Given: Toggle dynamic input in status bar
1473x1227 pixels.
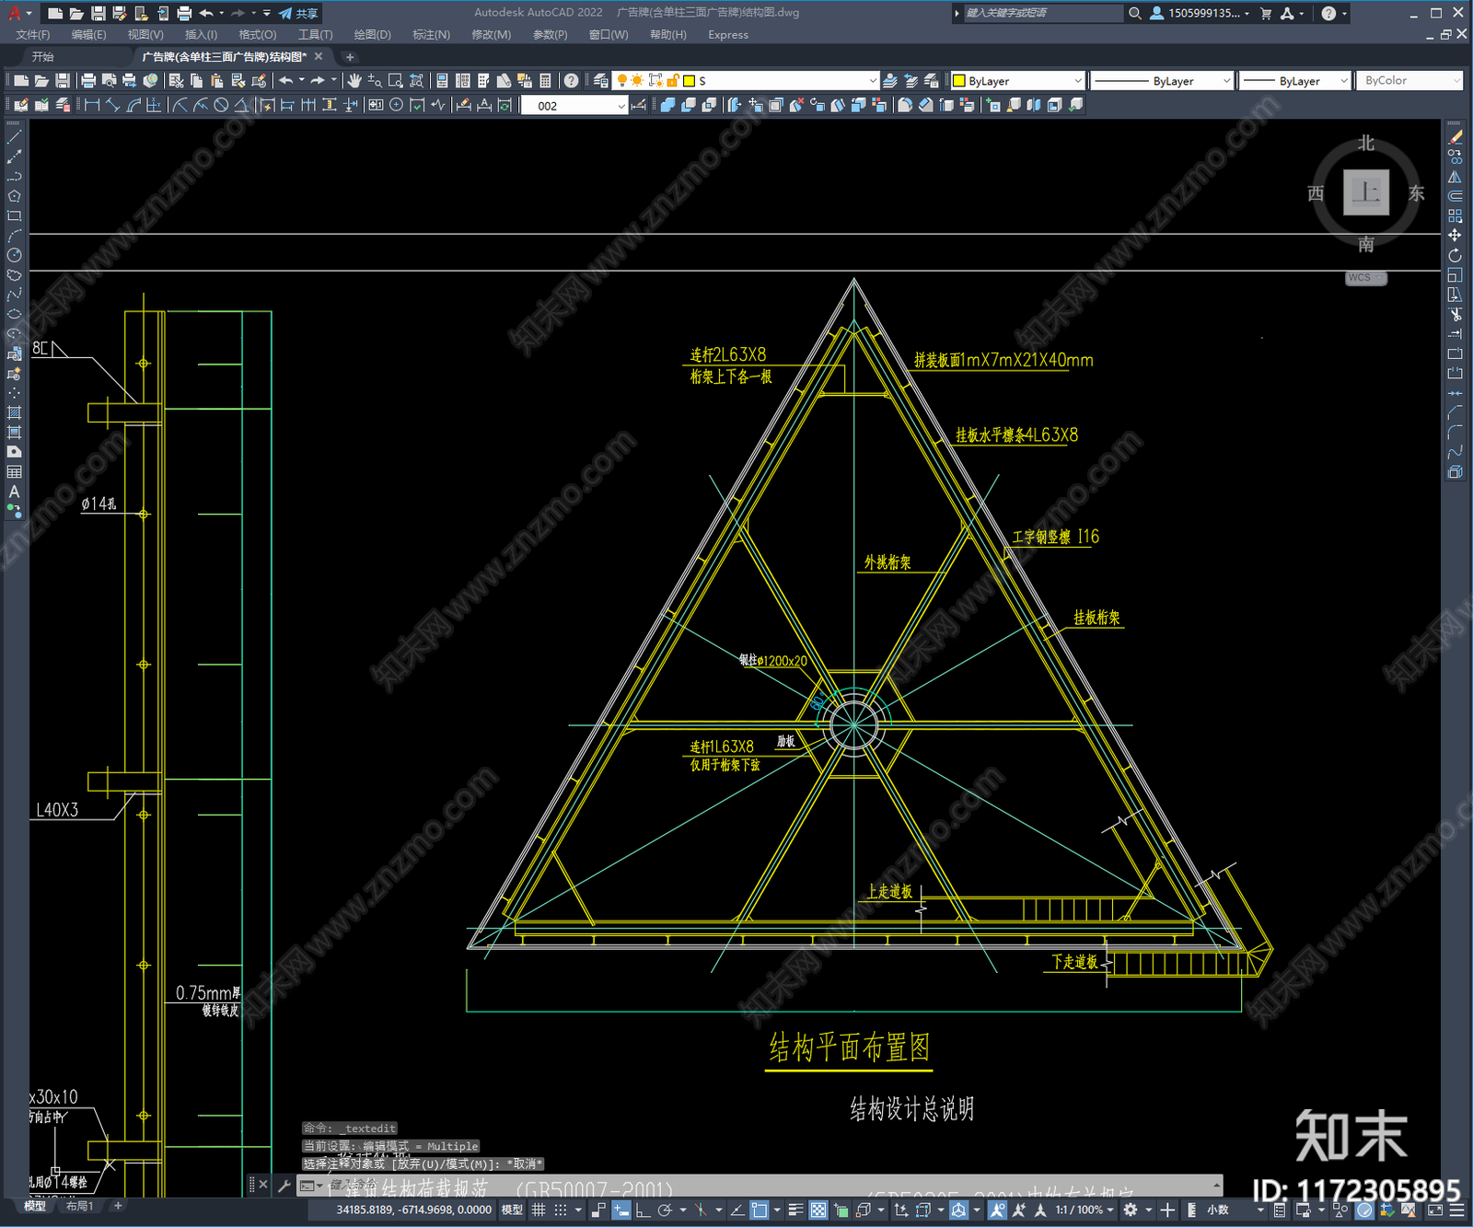Looking at the screenshot, I should pyautogui.click(x=621, y=1210).
